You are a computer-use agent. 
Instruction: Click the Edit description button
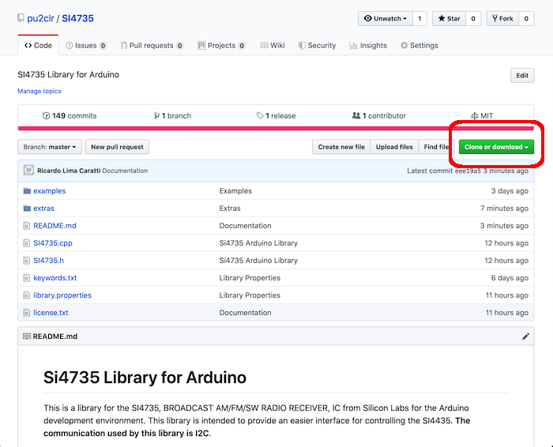click(x=522, y=76)
